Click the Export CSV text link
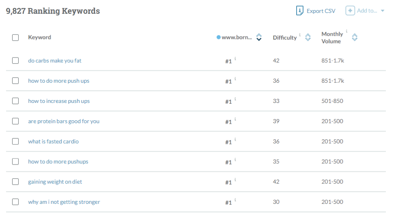This screenshot has width=396, height=218. click(321, 11)
